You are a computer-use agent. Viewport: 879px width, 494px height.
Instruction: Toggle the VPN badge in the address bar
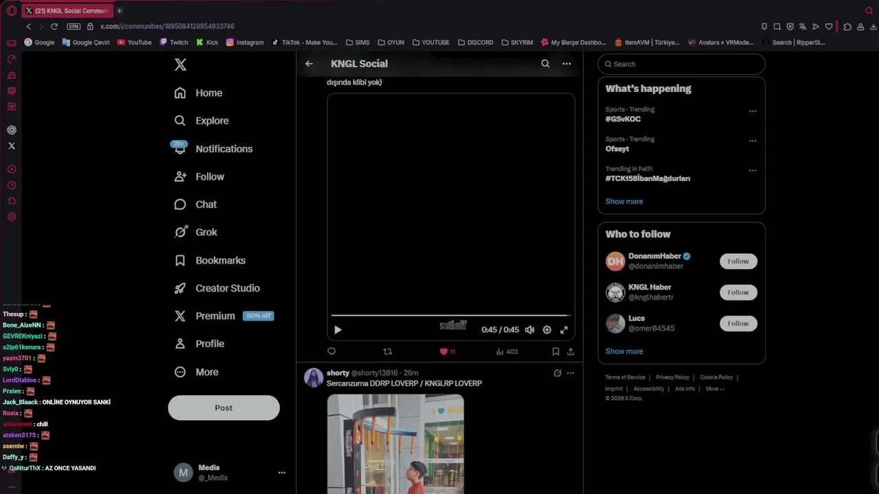pyautogui.click(x=73, y=26)
